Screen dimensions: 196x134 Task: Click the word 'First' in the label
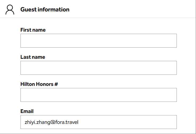(x=26, y=30)
